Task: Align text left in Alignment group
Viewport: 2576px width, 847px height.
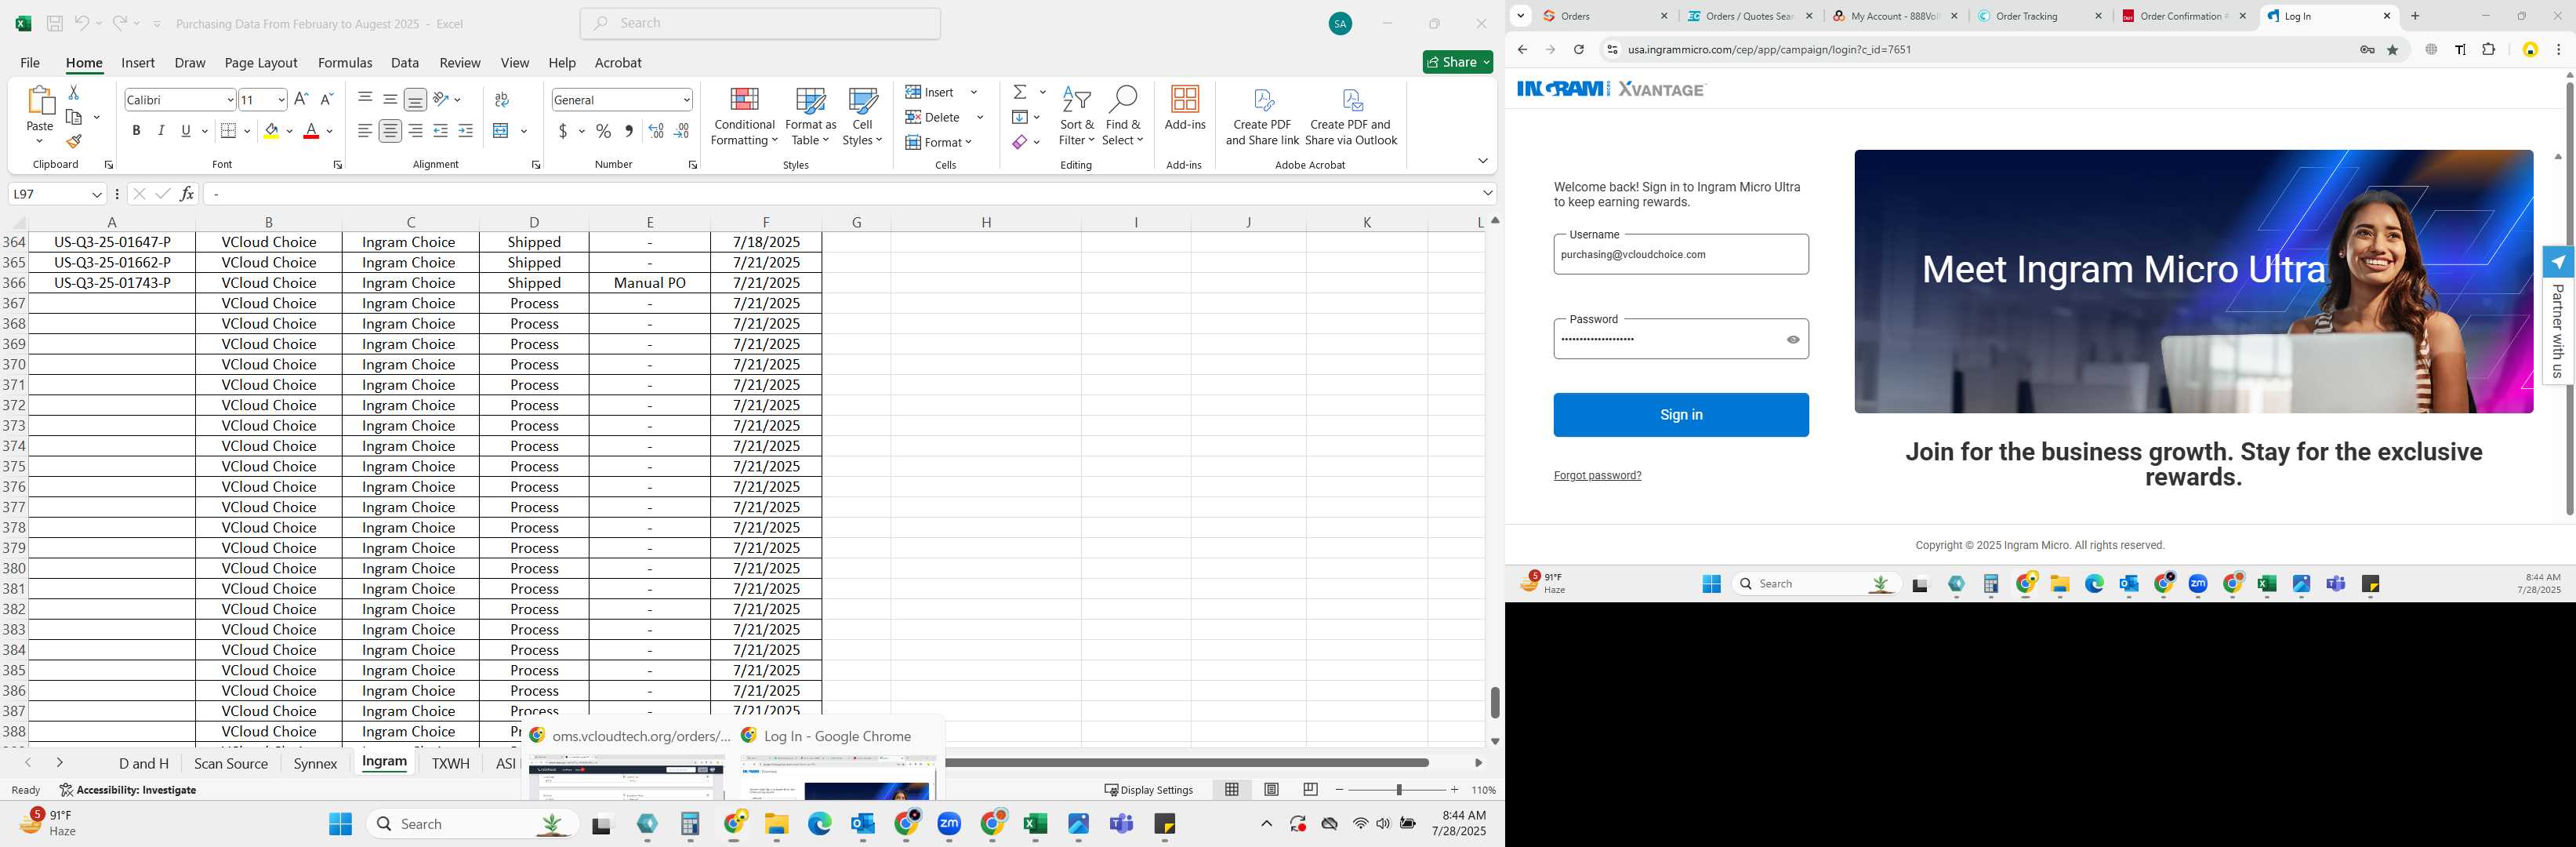Action: [365, 131]
